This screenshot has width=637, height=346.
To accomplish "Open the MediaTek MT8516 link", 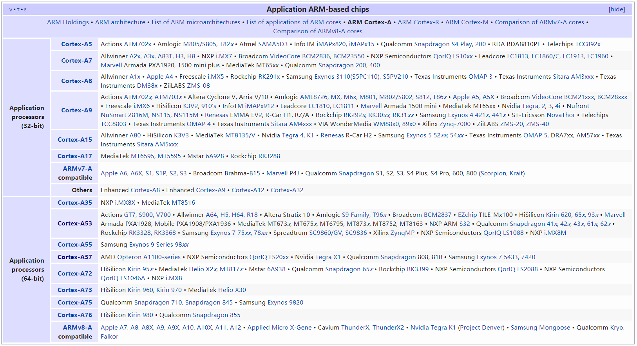I will pos(183,203).
